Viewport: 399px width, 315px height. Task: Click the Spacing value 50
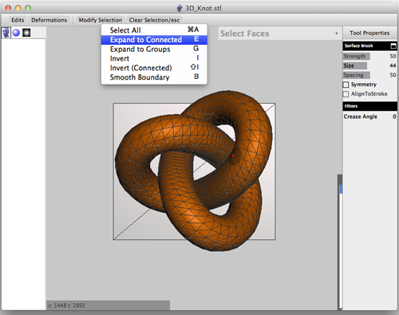393,75
